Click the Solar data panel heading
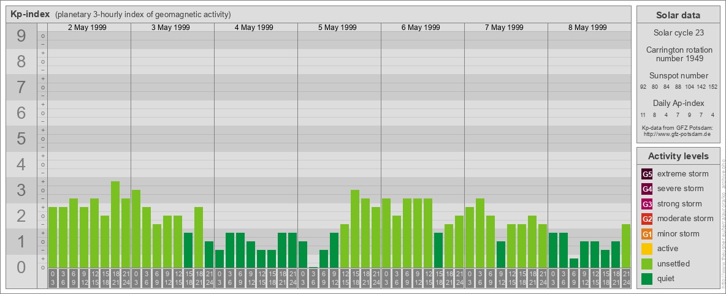The image size is (726, 294). (678, 15)
